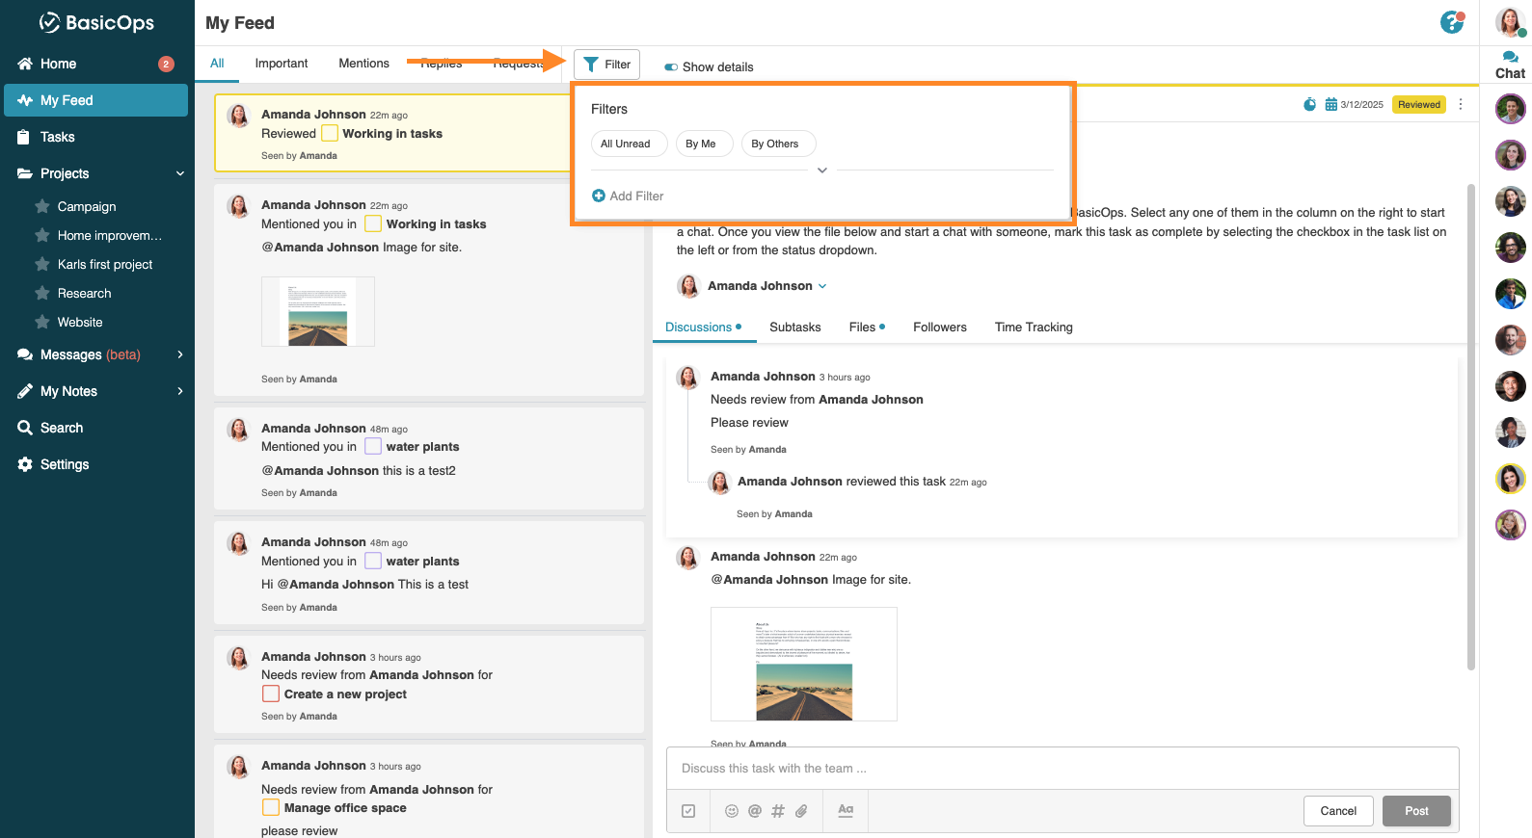Expand the My Notes sidebar section
The width and height of the screenshot is (1532, 838).
[x=179, y=391]
